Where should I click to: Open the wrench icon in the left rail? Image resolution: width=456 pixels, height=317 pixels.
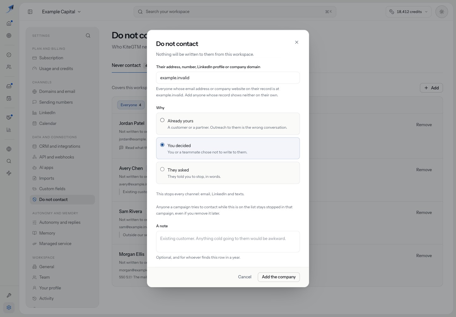pyautogui.click(x=9, y=295)
